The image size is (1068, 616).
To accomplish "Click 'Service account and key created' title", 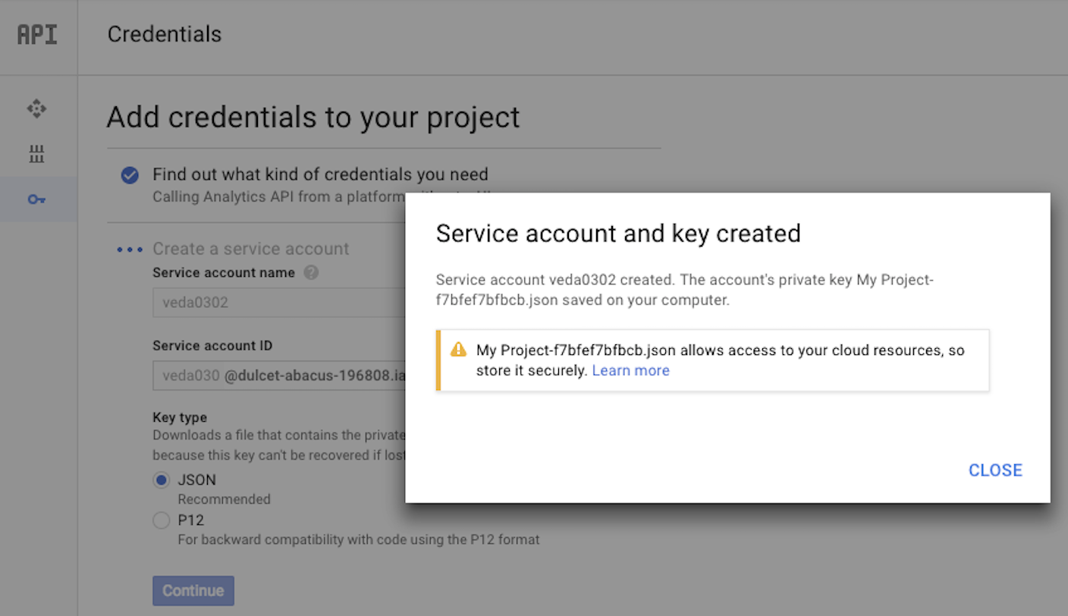I will pyautogui.click(x=618, y=233).
